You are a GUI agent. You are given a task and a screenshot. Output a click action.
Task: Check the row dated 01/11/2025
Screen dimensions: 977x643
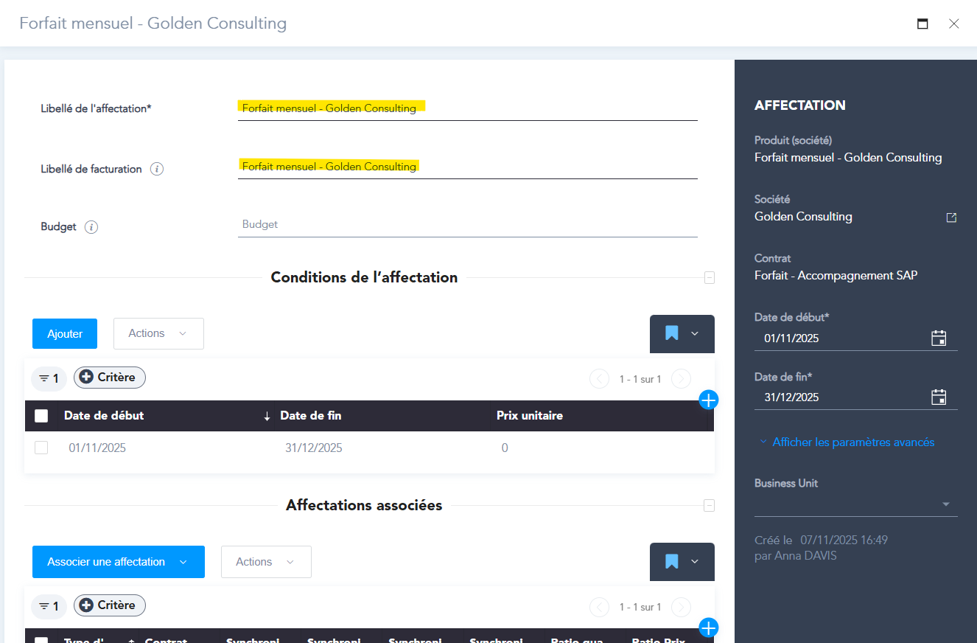pyautogui.click(x=41, y=448)
